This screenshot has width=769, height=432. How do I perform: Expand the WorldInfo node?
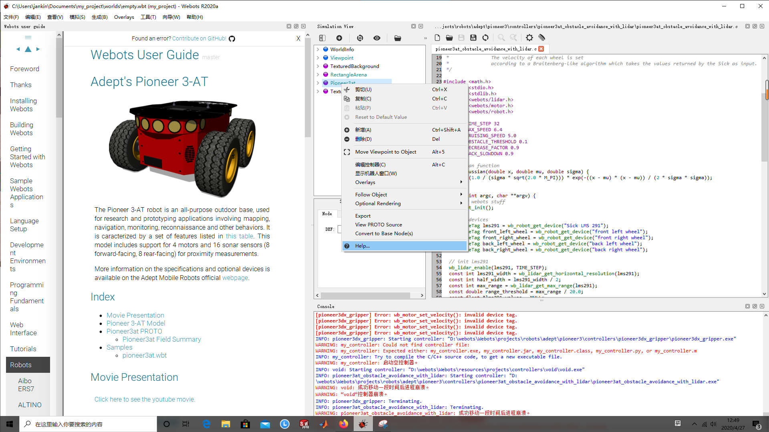pos(318,49)
